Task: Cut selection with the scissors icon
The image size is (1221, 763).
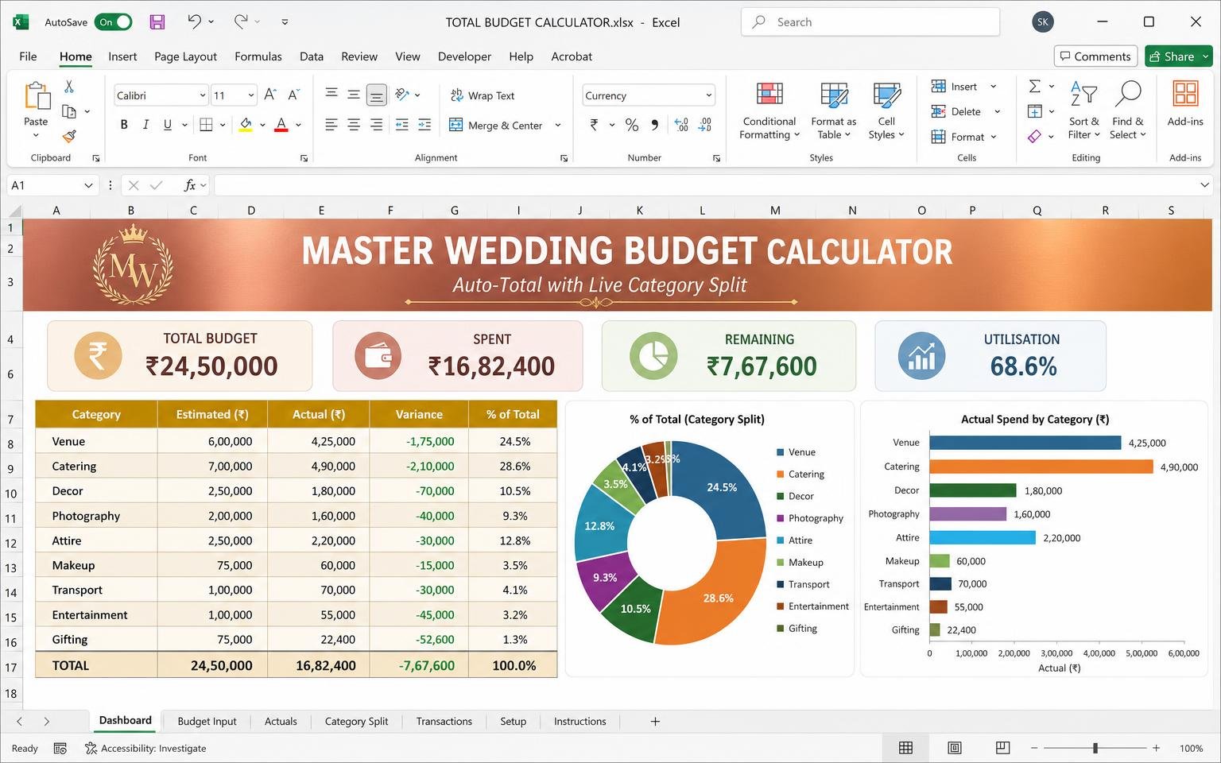Action: (x=69, y=87)
